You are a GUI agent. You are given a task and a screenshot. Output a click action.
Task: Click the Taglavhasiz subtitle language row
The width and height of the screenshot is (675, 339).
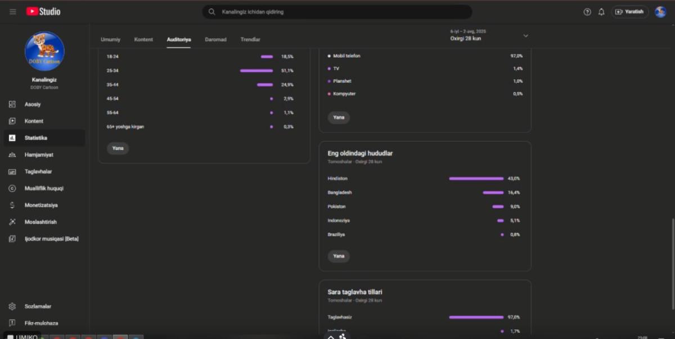pos(424,317)
